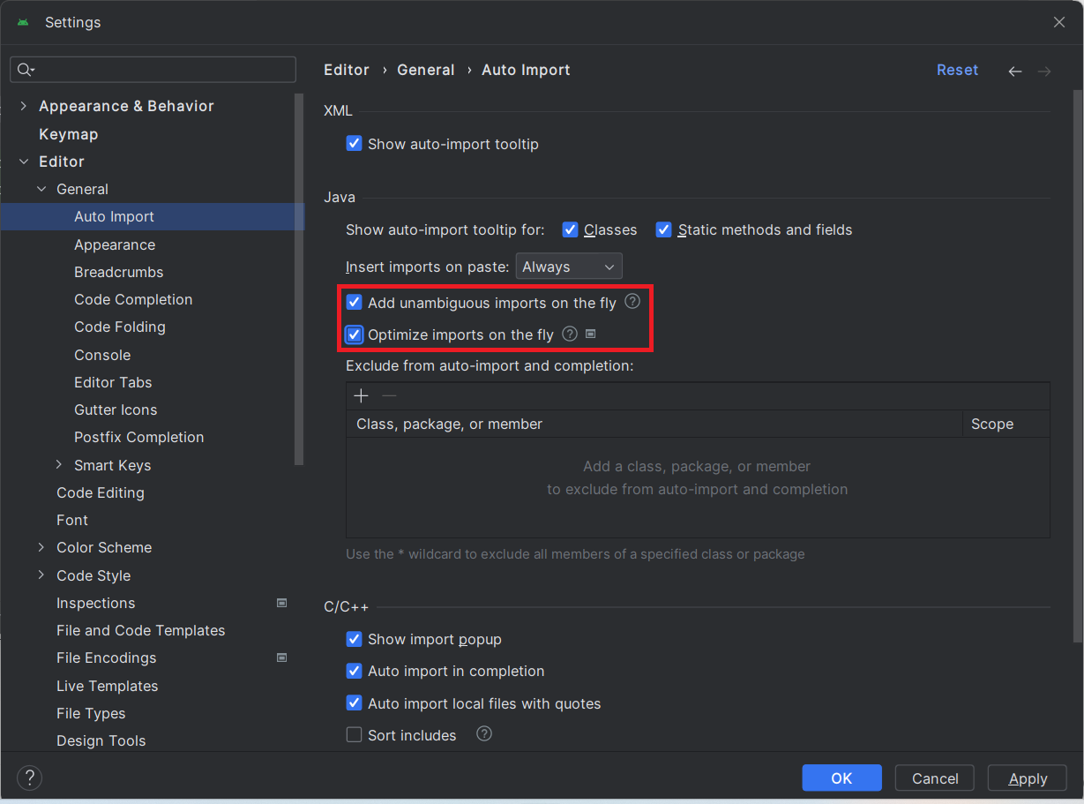Click the settings tree vertical scrollbar
The height and width of the screenshot is (804, 1084).
tap(300, 282)
